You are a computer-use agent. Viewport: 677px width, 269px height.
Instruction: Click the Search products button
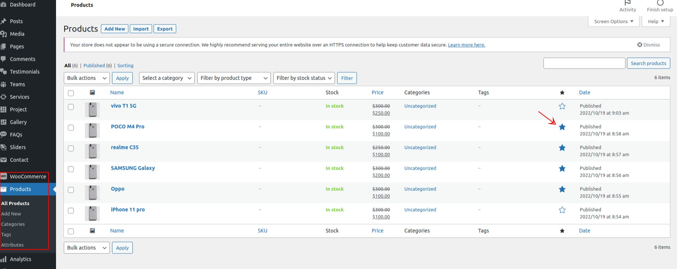[648, 63]
